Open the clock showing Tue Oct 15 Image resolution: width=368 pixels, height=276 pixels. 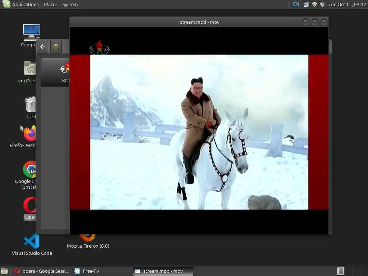347,4
